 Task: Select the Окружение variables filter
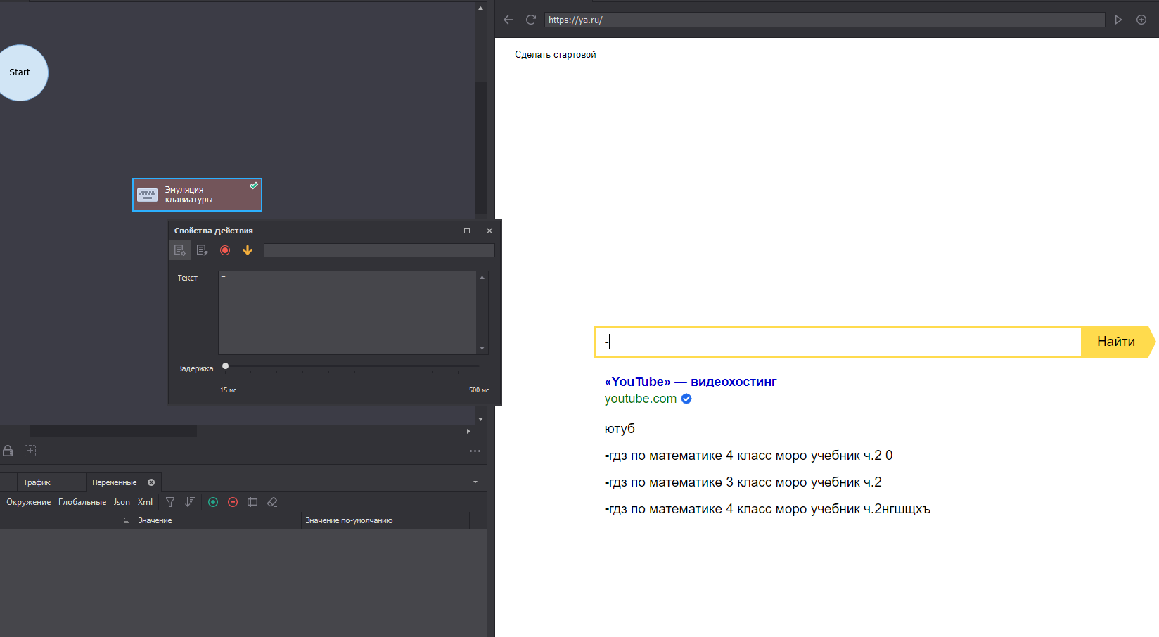[x=29, y=502]
